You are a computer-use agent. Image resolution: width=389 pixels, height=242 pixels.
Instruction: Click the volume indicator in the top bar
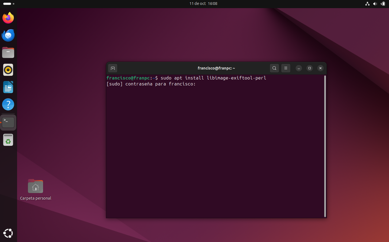(x=375, y=4)
